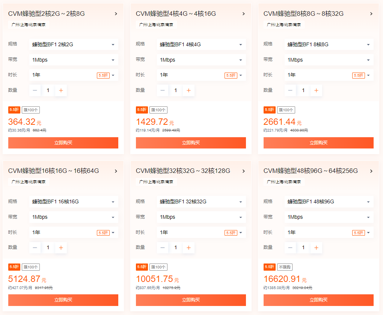This screenshot has width=383, height=315.
Task: Click the 限100个 tag in 4核4G card
Action: (158, 110)
